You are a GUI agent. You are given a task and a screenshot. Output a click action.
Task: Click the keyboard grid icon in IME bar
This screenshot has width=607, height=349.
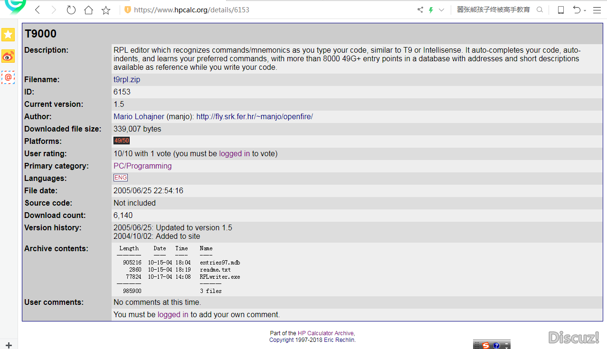pyautogui.click(x=476, y=345)
